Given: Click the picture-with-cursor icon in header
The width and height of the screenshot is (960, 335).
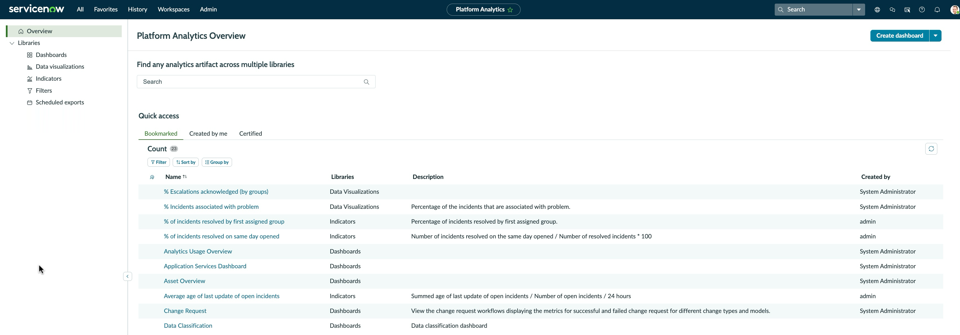Looking at the screenshot, I should point(907,10).
